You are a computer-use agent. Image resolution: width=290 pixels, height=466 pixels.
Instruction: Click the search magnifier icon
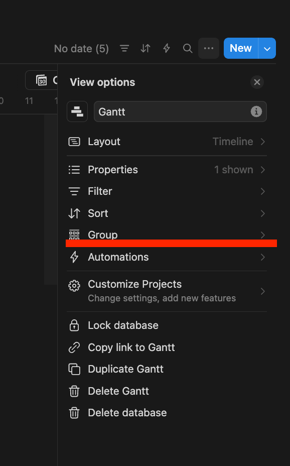click(x=188, y=48)
